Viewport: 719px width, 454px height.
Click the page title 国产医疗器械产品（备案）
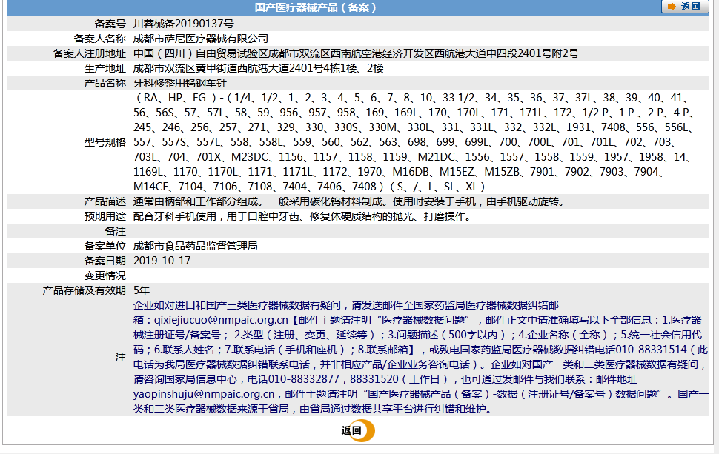tap(316, 7)
